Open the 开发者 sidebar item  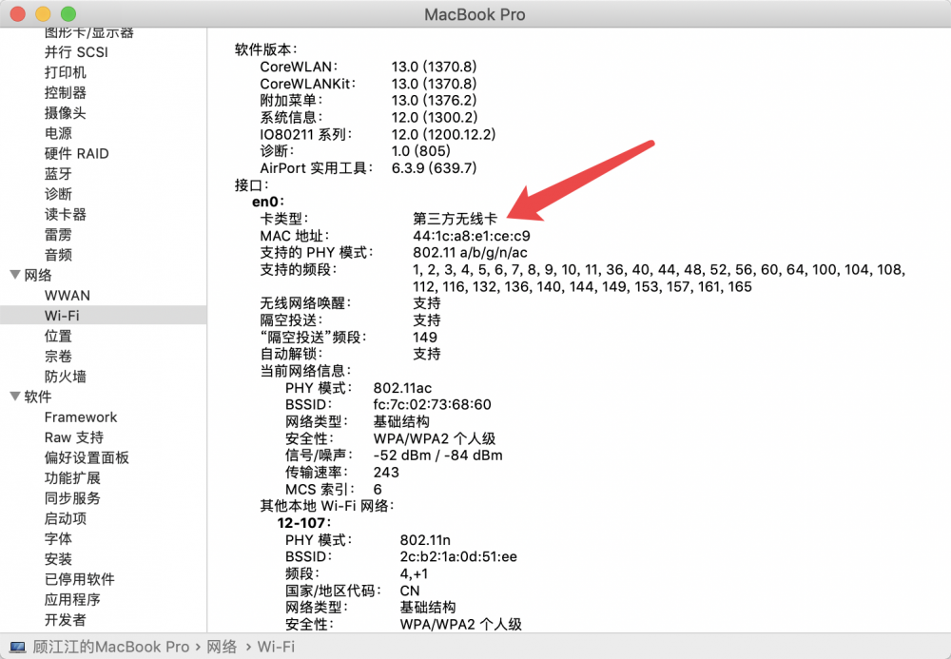click(65, 620)
